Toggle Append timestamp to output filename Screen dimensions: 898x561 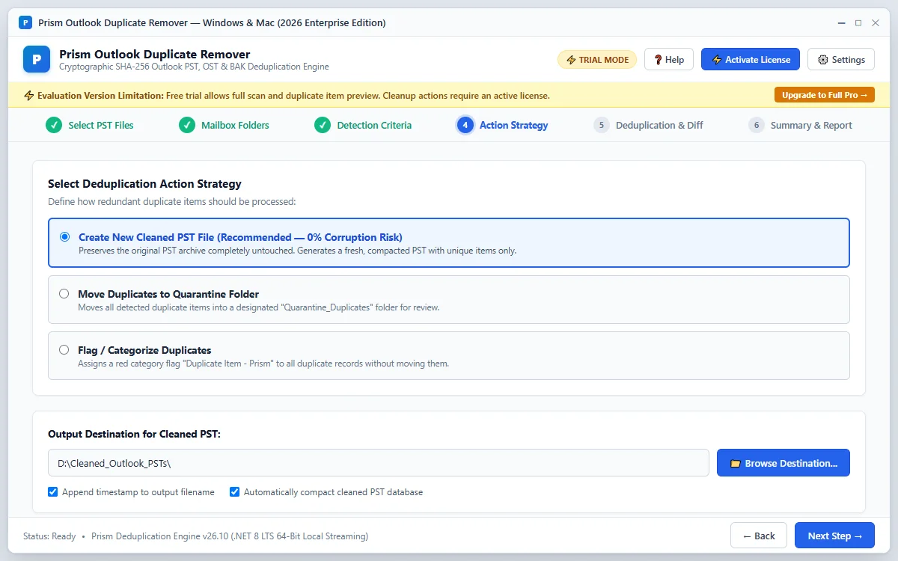[53, 492]
